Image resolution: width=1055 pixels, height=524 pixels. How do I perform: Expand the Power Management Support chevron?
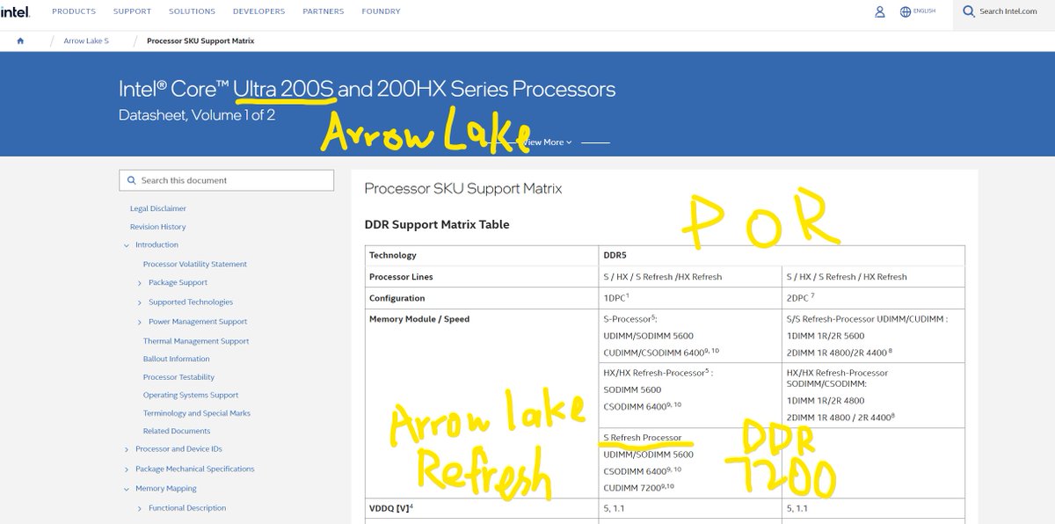(x=140, y=322)
